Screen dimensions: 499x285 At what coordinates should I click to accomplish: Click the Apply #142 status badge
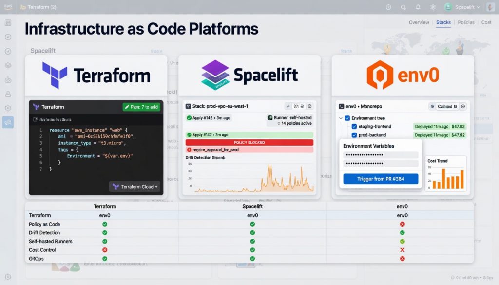(209, 118)
